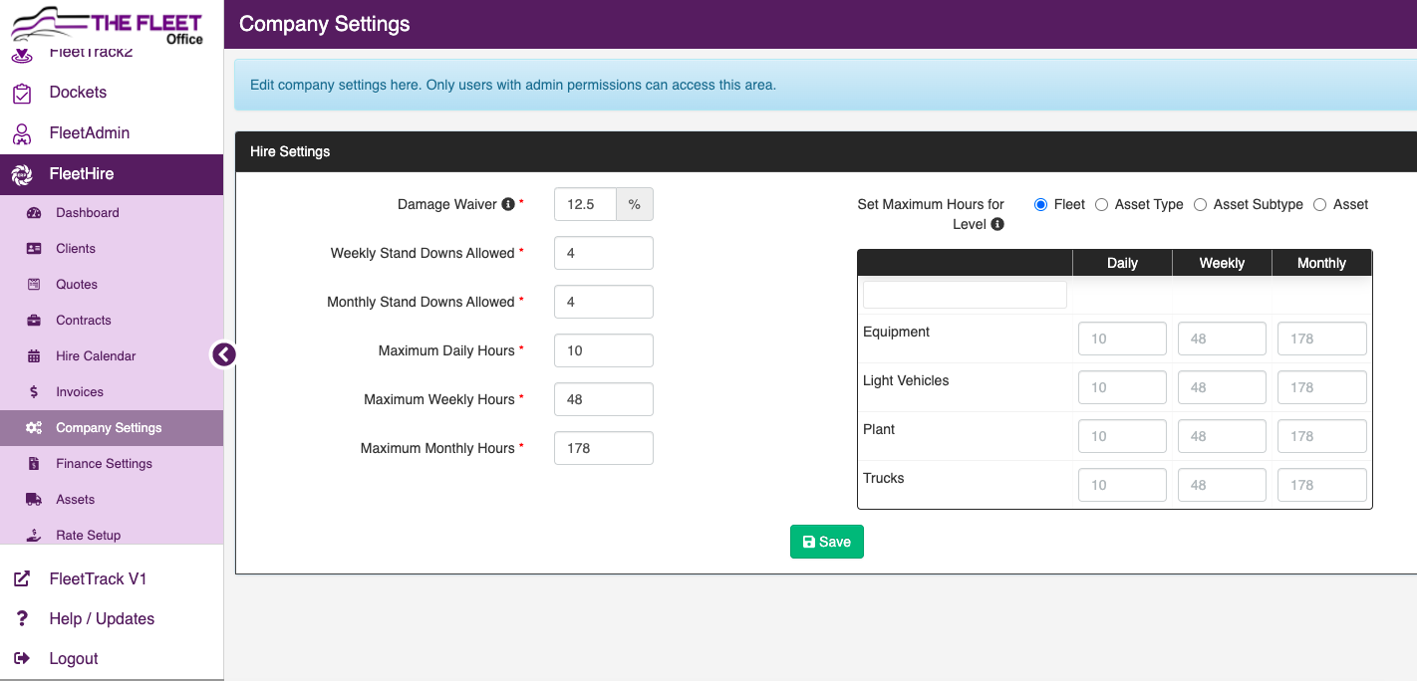This screenshot has width=1417, height=681.
Task: Click the Weekly column header
Action: (1222, 263)
